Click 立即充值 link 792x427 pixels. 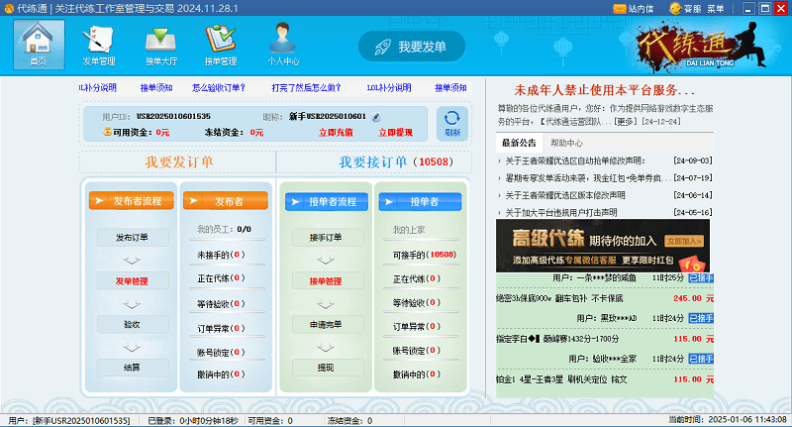[x=336, y=133]
